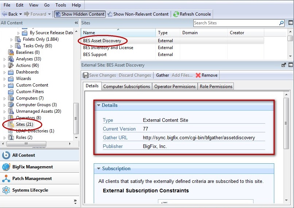
Task: Click the Forward arrow icon
Action: [x=27, y=14]
